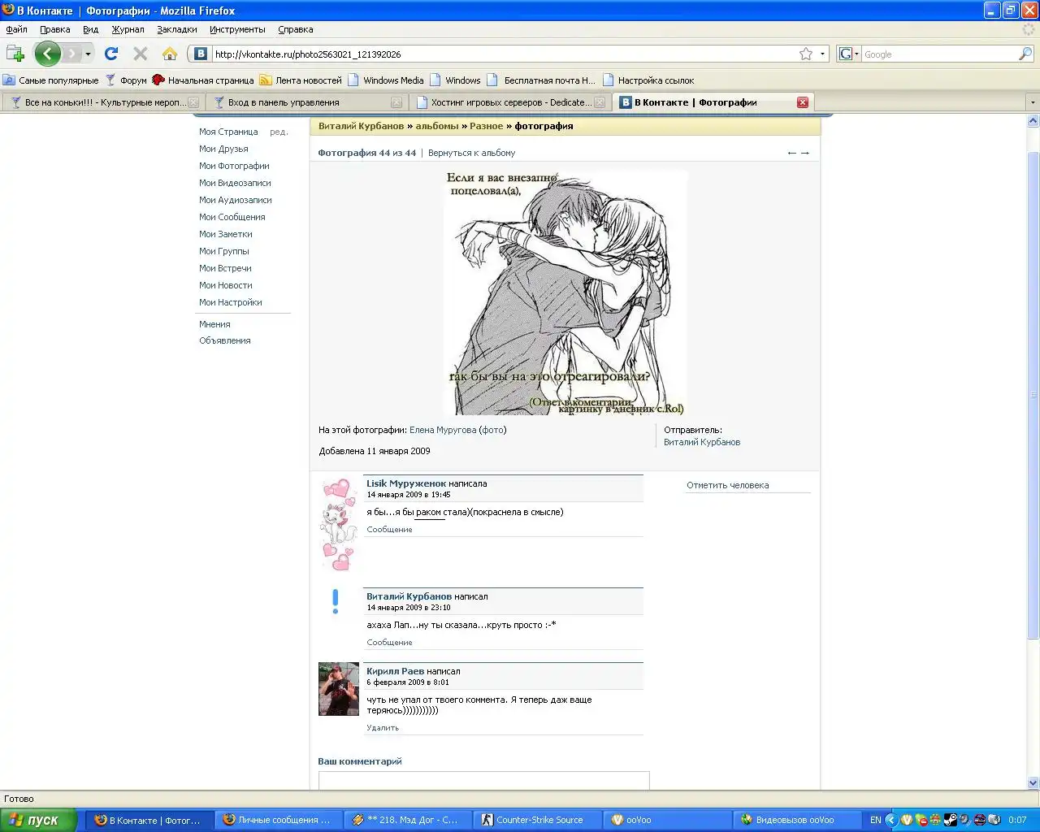Click the browser Back arrow button

point(47,54)
